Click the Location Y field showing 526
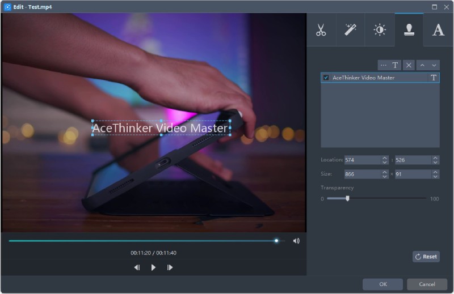454x294 pixels. 413,160
